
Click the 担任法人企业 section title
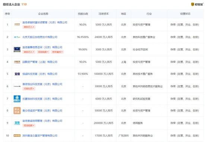click(x=12, y=4)
